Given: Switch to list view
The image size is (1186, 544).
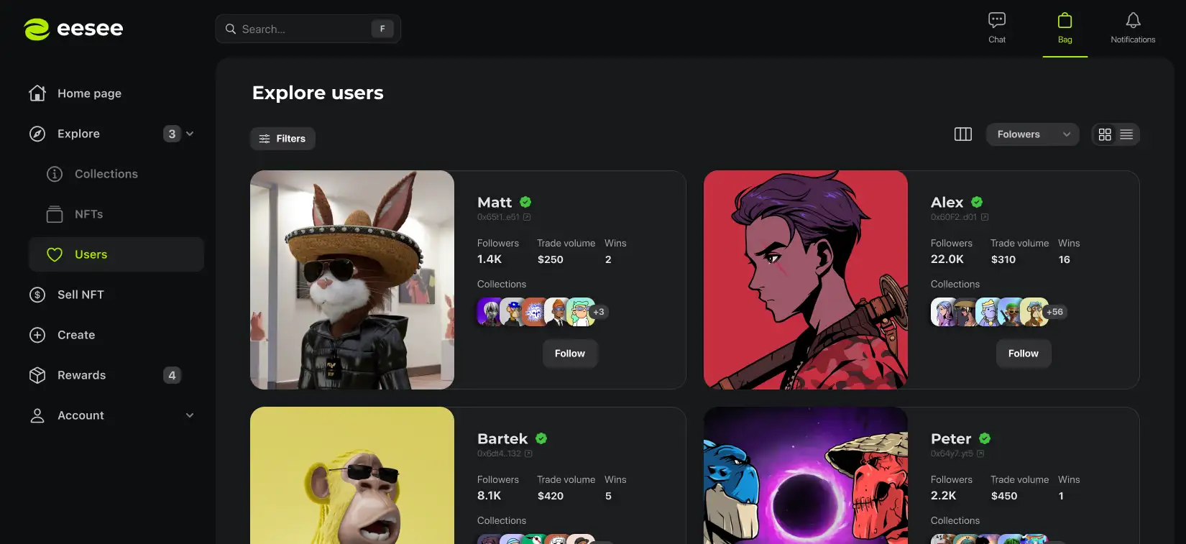Looking at the screenshot, I should tap(1126, 134).
